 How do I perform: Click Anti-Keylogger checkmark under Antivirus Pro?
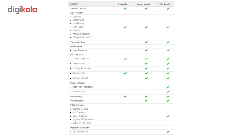tap(125, 96)
